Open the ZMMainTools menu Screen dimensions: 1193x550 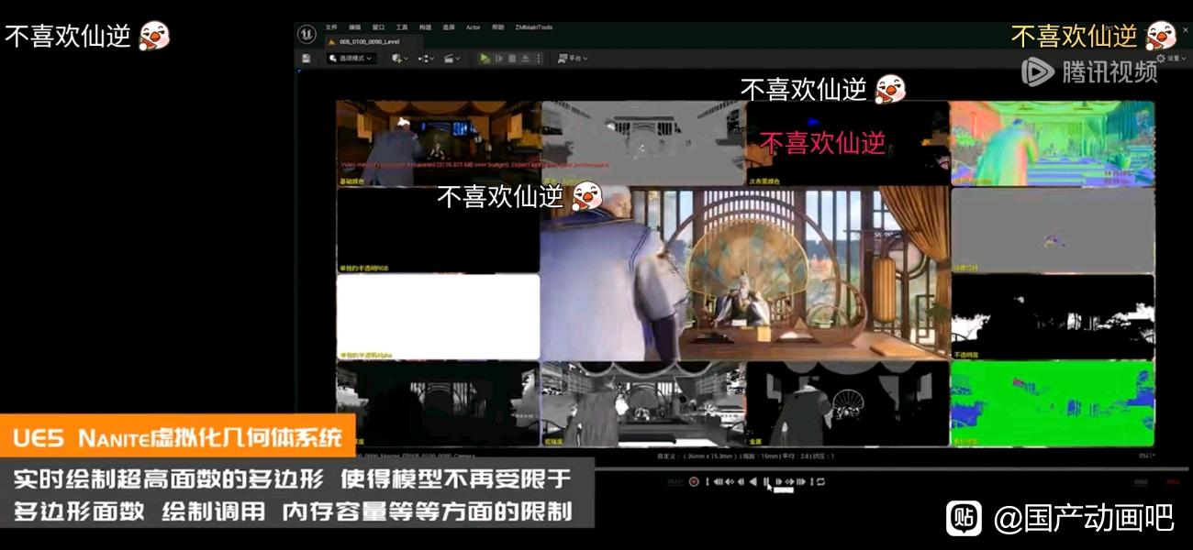tap(534, 27)
